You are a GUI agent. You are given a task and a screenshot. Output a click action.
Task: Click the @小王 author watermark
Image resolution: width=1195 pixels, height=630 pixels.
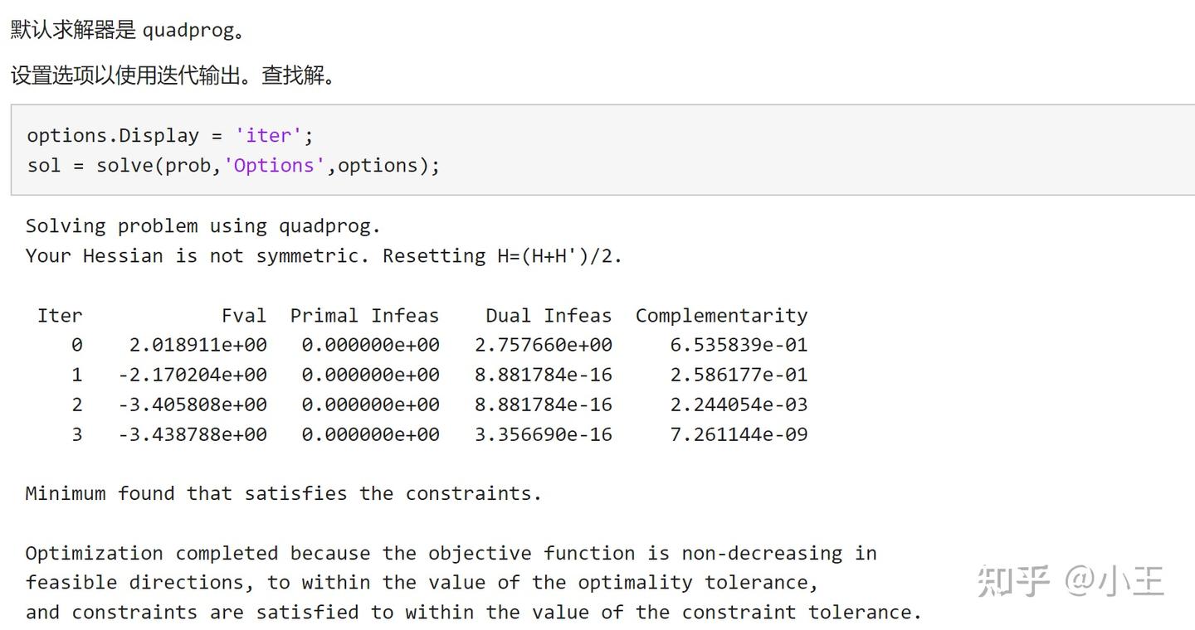click(x=1115, y=581)
